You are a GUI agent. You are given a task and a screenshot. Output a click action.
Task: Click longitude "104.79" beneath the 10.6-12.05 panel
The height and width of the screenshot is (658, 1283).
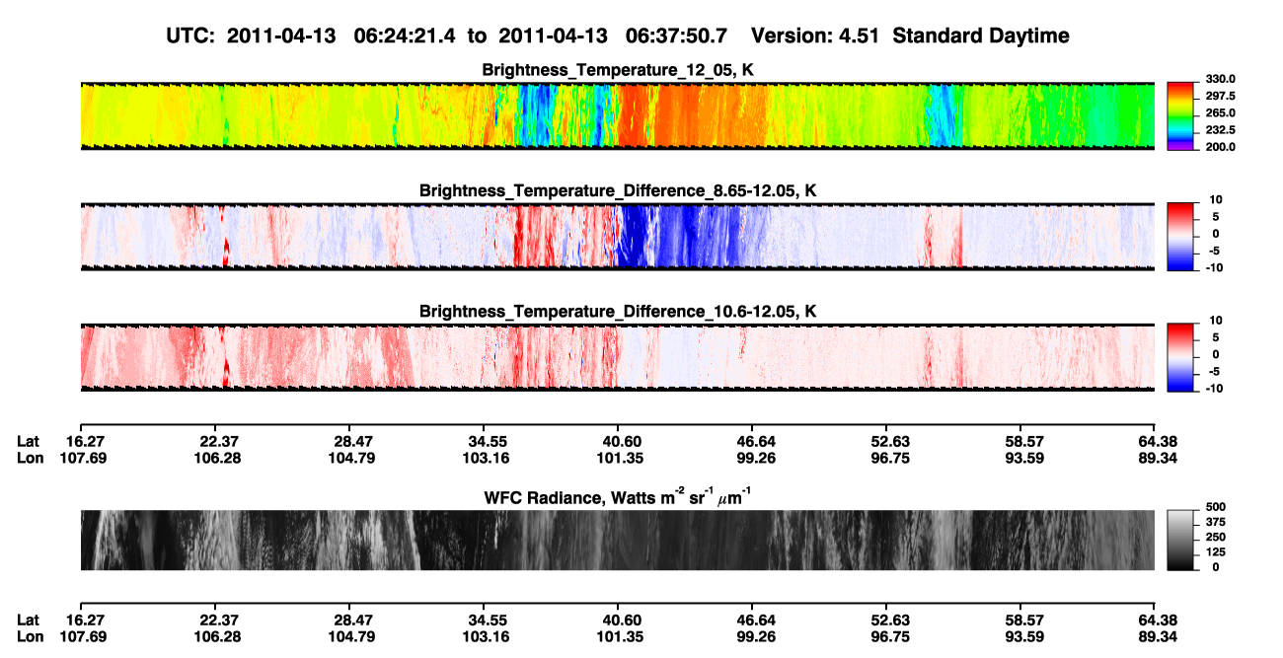pos(349,458)
